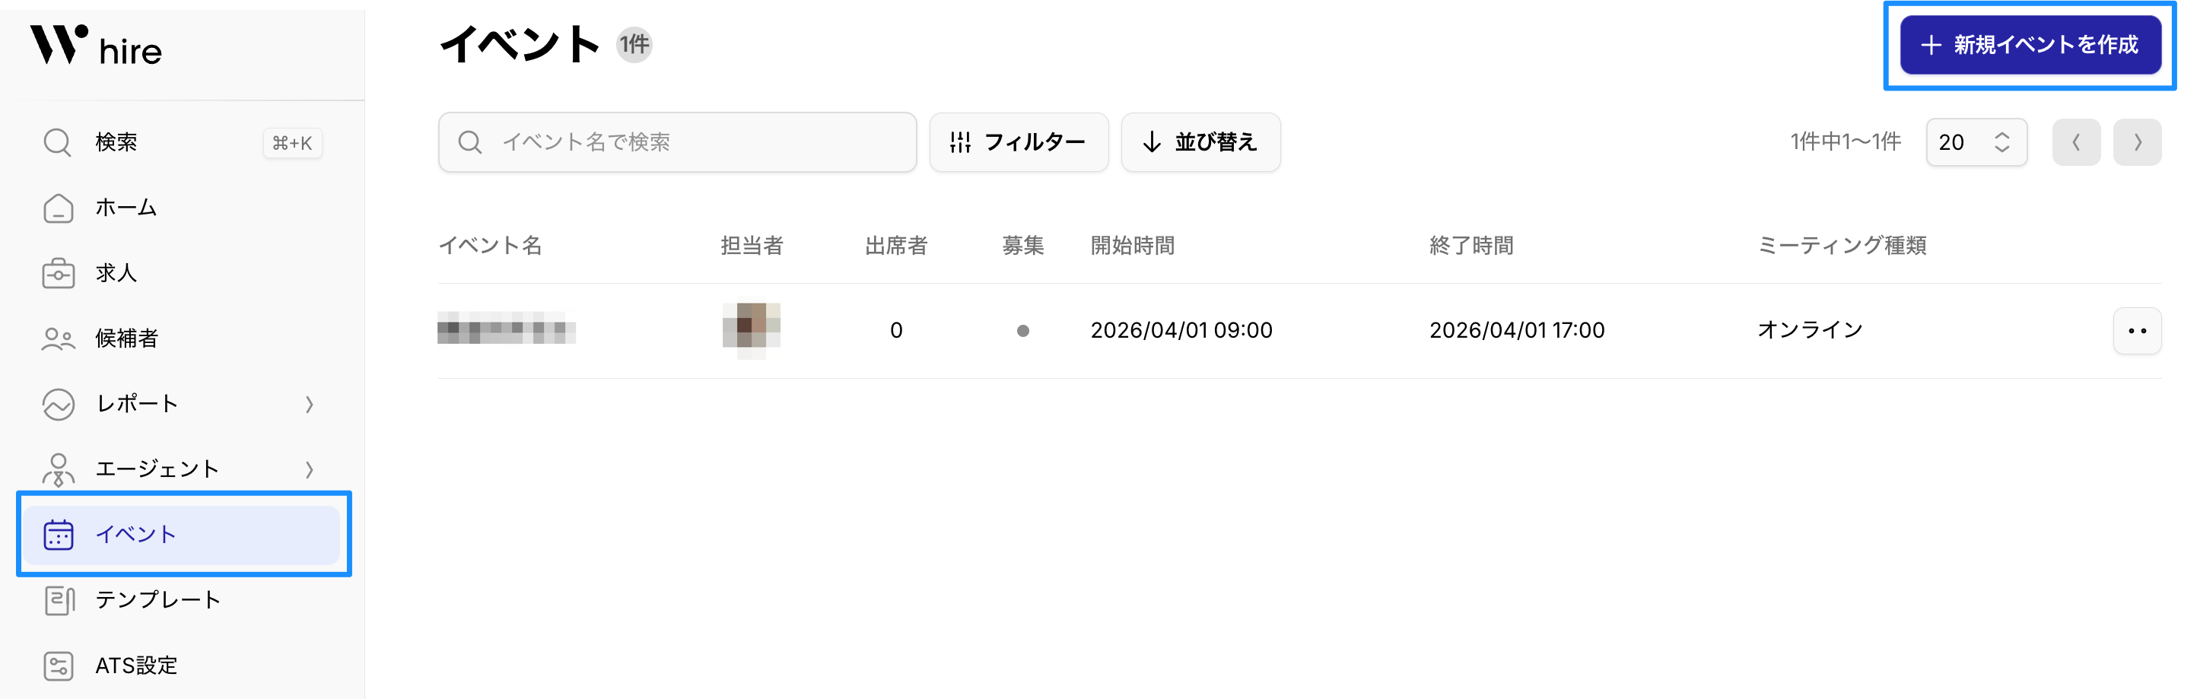Expand the レポート submenu chevron

pyautogui.click(x=310, y=404)
